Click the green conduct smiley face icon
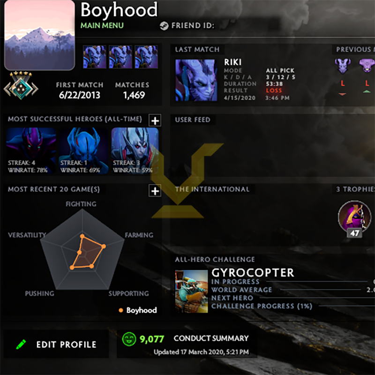 [x=129, y=339]
